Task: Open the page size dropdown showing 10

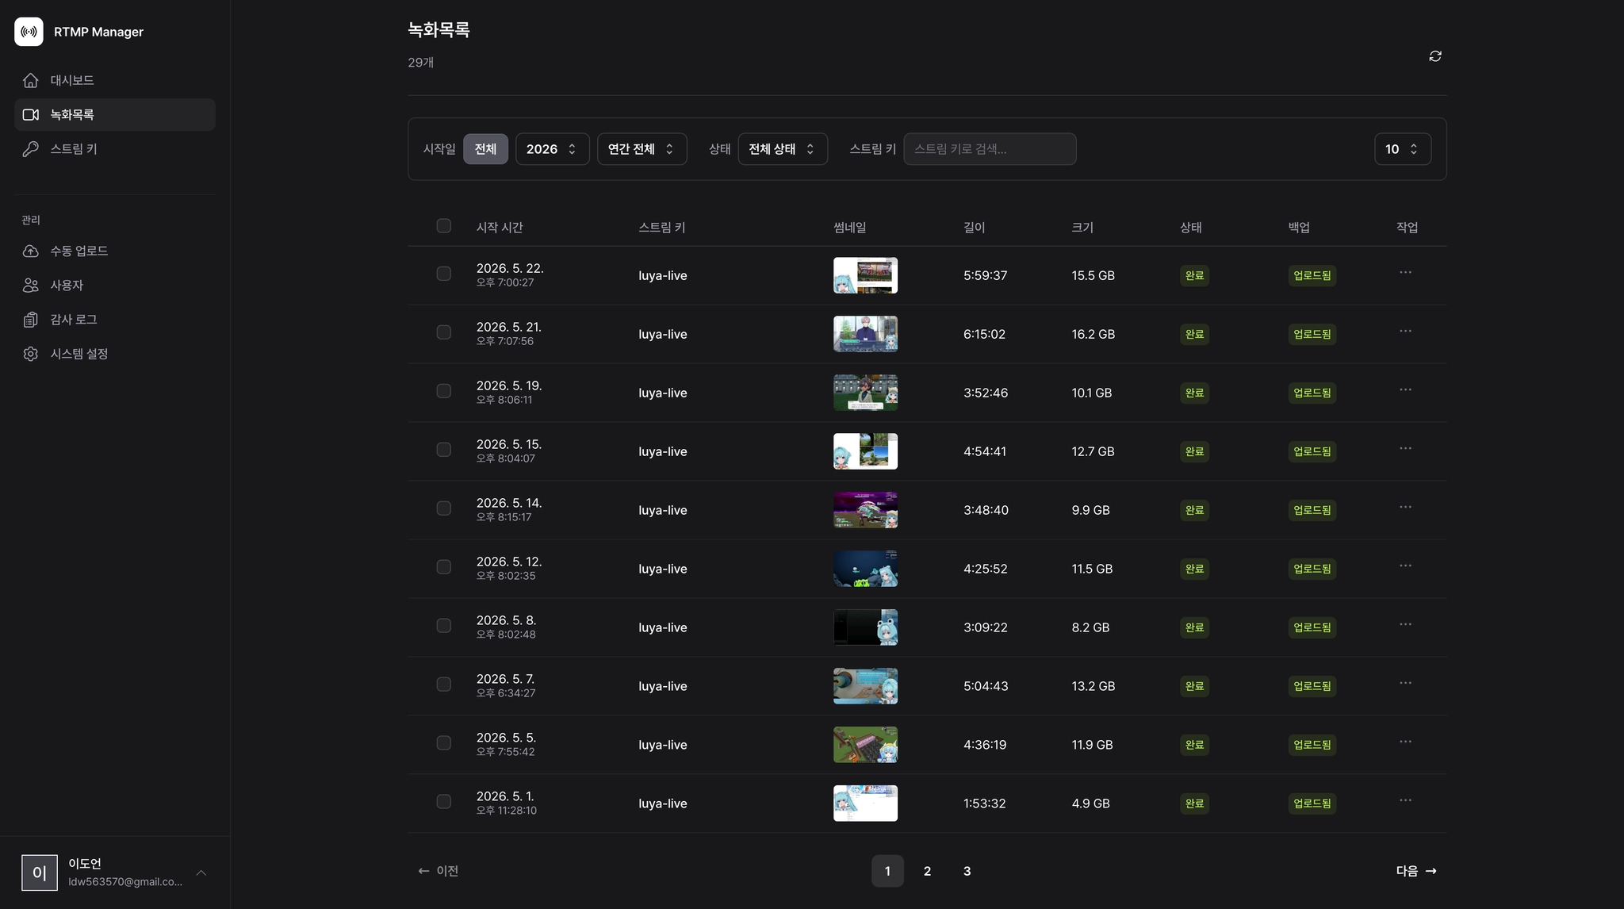Action: [x=1402, y=149]
